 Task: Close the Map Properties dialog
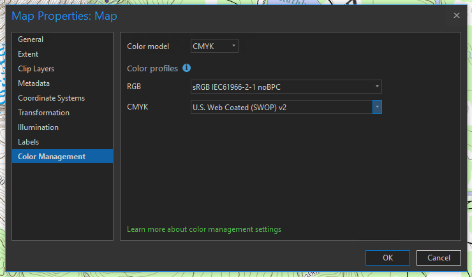pyautogui.click(x=457, y=15)
